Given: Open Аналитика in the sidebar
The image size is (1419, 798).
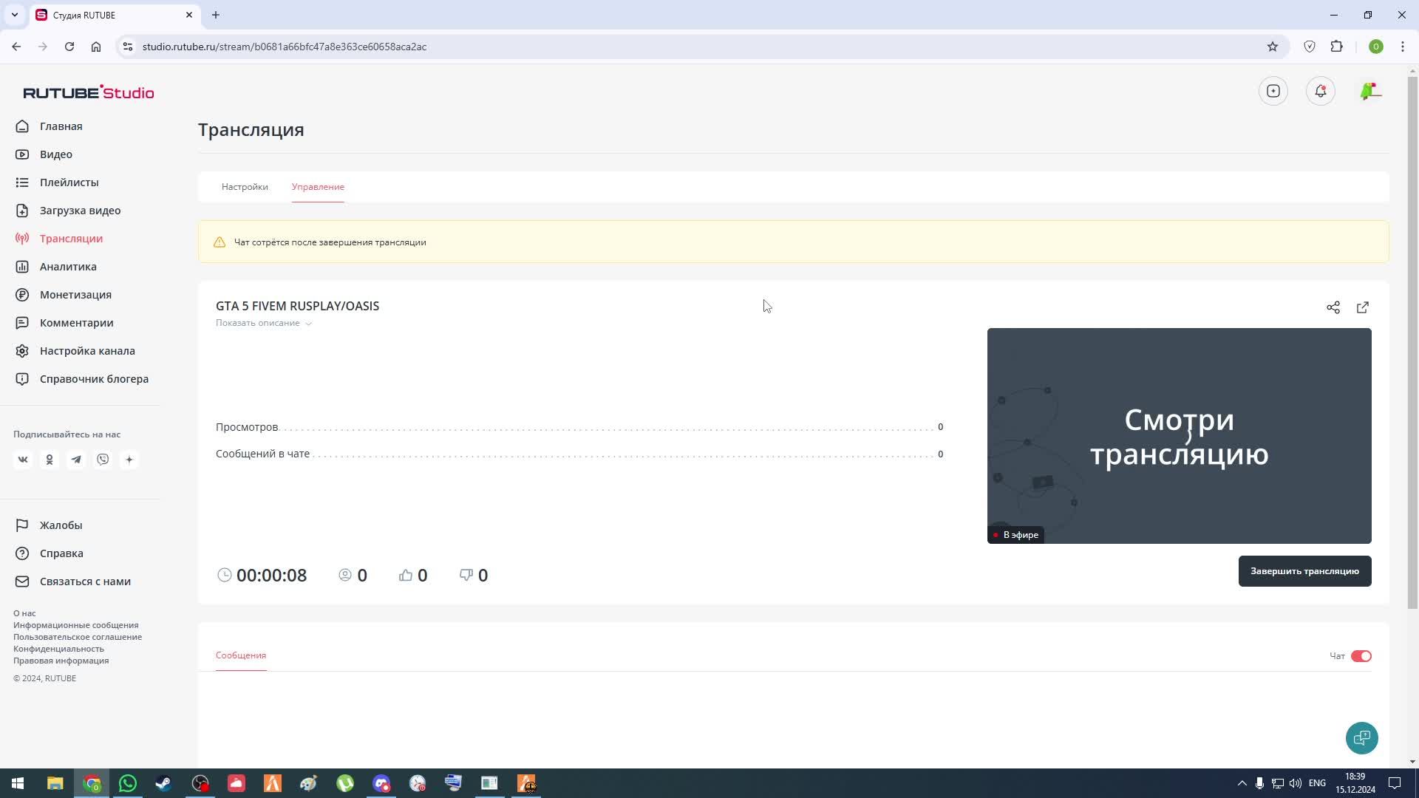Looking at the screenshot, I should (68, 267).
